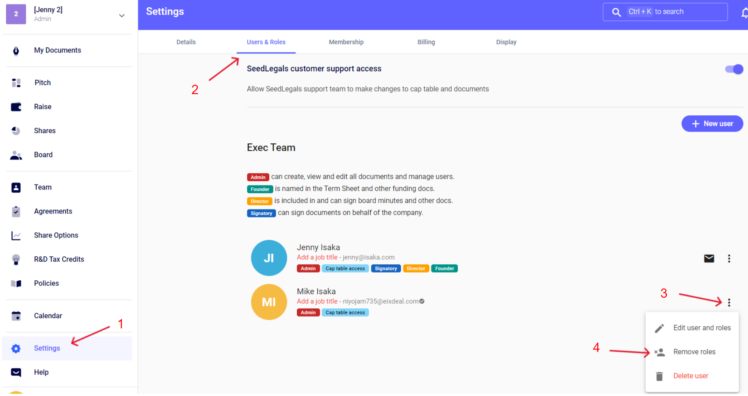Click the Share Options chart icon
Image resolution: width=748 pixels, height=396 pixels.
(16, 235)
